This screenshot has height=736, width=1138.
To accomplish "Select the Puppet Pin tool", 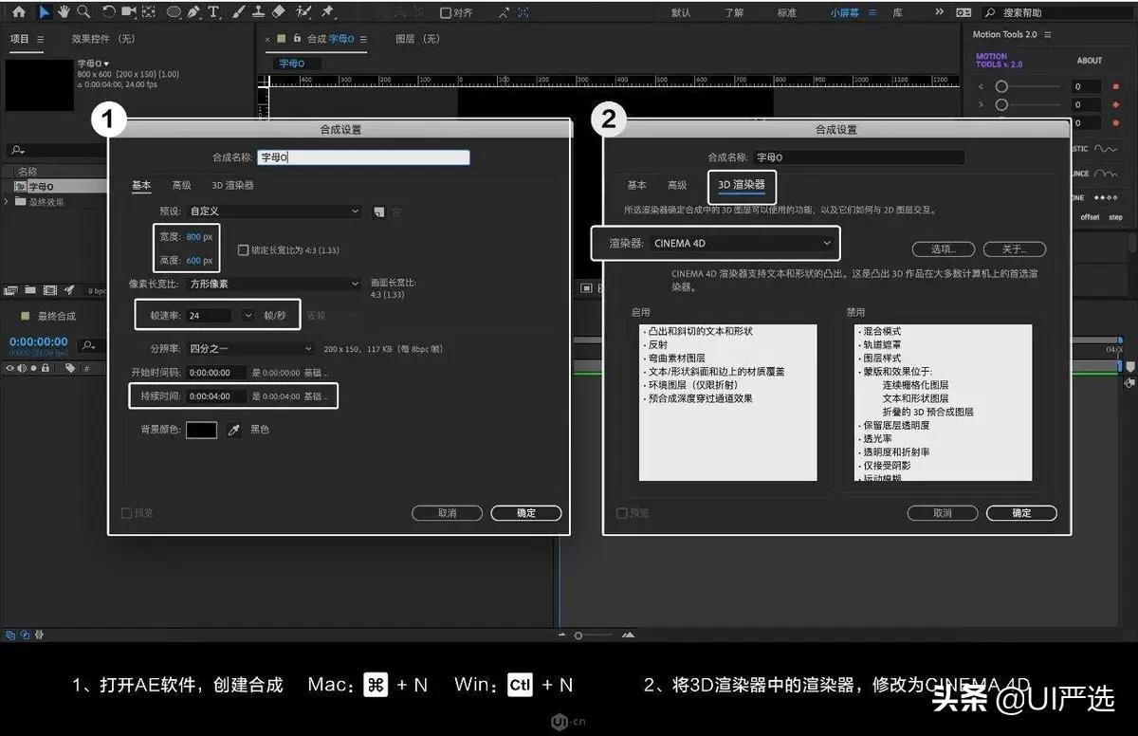I will [327, 11].
